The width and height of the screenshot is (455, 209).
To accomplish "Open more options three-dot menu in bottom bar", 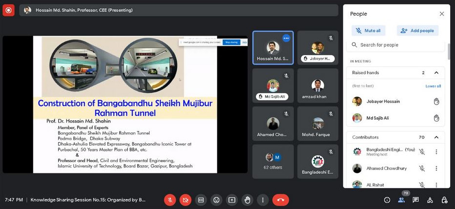I will pos(262,200).
